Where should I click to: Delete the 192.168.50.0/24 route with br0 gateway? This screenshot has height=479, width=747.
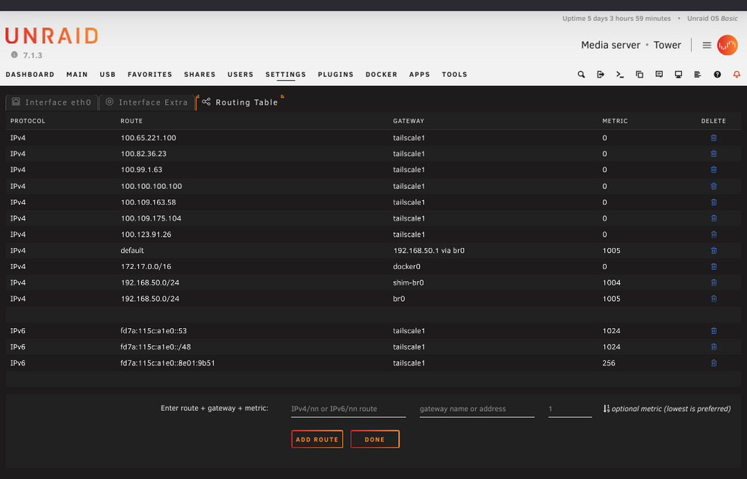click(713, 298)
